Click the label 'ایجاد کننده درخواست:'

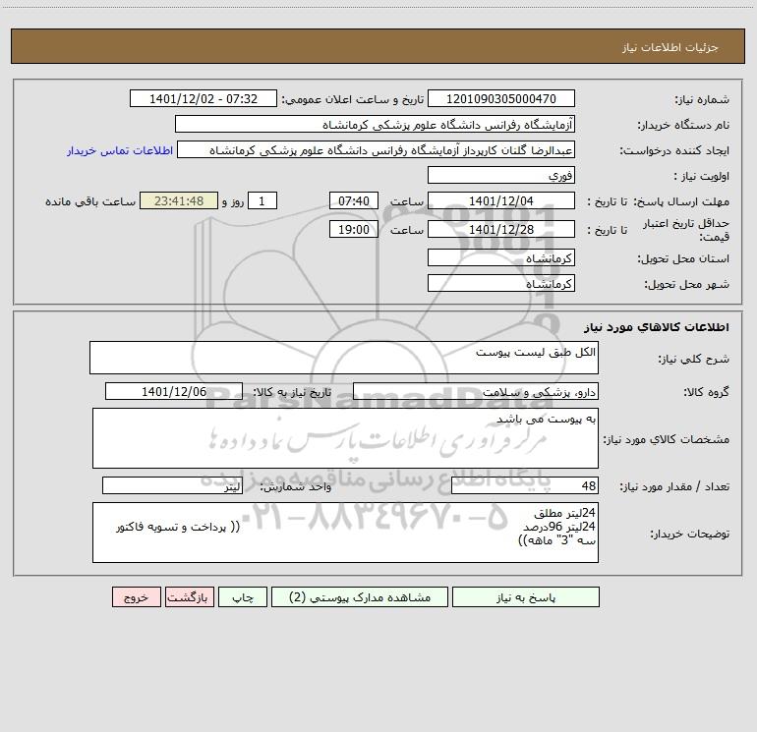[674, 151]
